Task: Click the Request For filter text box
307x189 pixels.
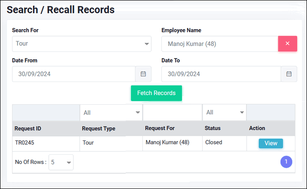Action: (172, 113)
